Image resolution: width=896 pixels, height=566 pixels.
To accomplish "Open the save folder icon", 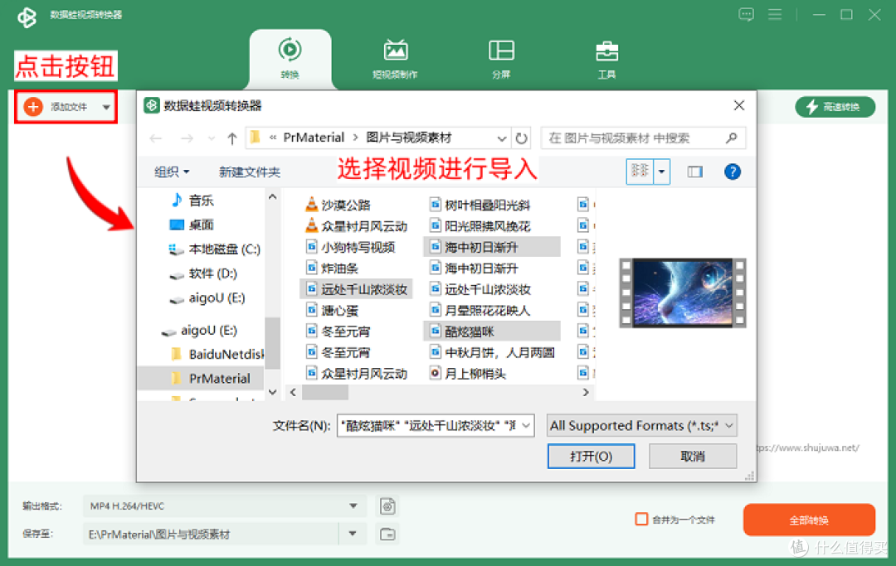I will tap(387, 535).
